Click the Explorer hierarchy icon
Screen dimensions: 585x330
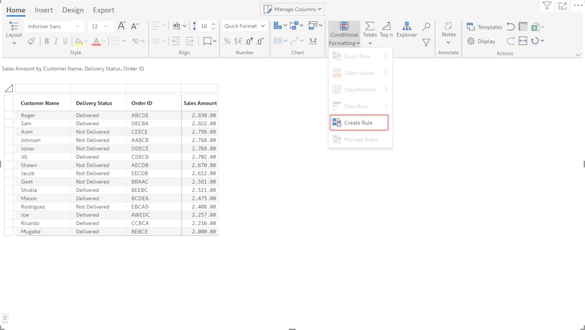click(406, 30)
